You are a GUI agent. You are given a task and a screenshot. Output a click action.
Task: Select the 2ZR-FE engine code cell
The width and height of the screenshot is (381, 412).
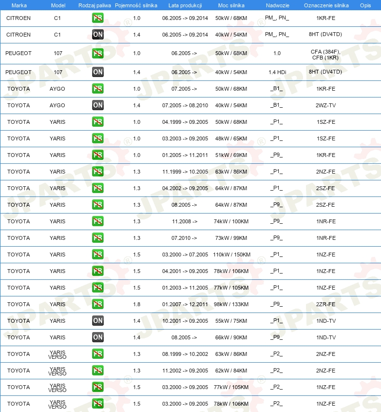pos(325,304)
